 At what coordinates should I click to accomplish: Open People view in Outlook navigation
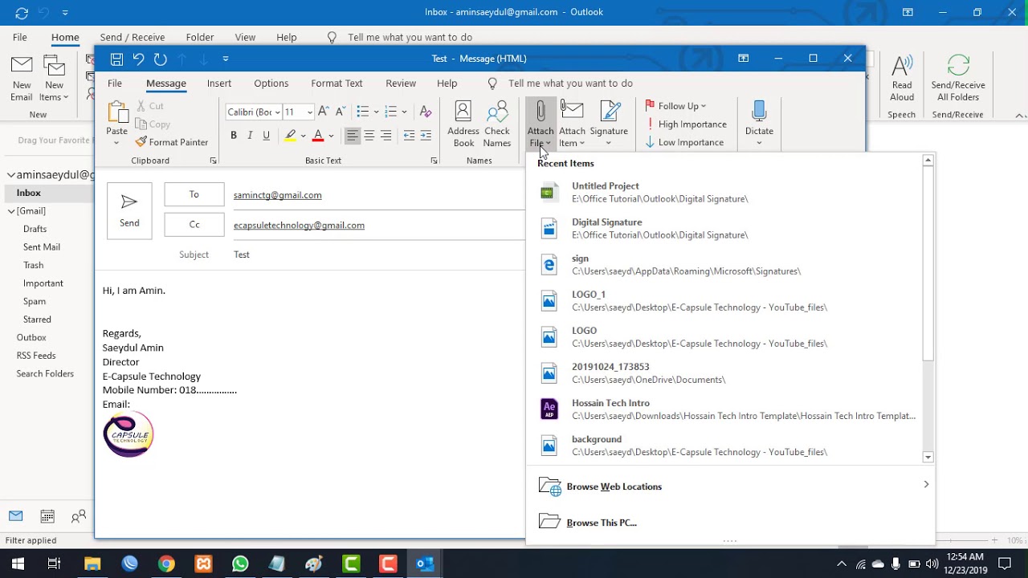click(79, 517)
